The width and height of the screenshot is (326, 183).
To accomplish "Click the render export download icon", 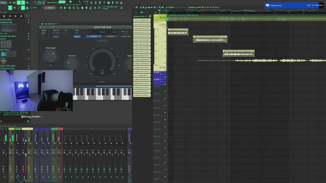I will pos(121,3).
